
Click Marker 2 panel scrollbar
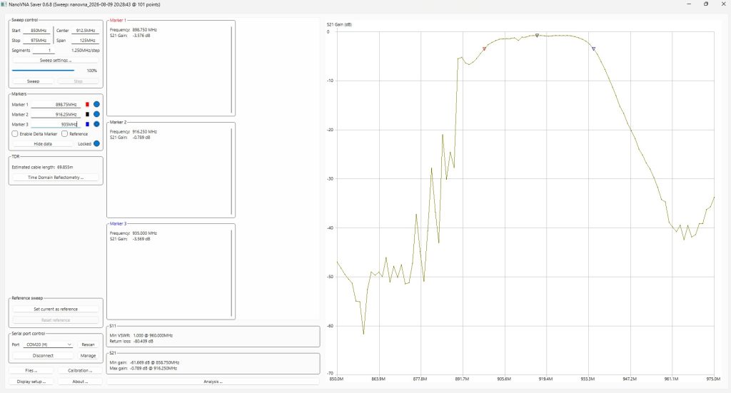[232, 171]
